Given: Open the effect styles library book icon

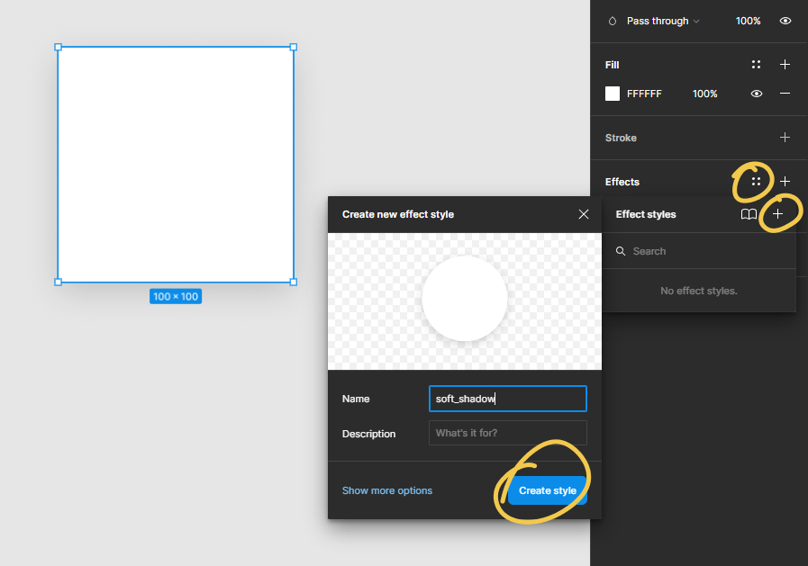Looking at the screenshot, I should coord(749,214).
